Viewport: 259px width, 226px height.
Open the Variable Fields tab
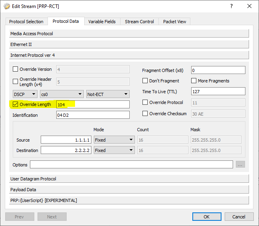click(102, 22)
